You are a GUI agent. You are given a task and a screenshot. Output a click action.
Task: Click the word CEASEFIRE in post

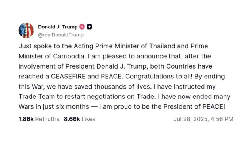tap(68, 76)
